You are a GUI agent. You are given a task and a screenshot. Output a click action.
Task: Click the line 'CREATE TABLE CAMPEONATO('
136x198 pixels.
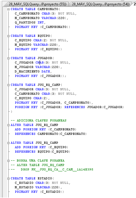click(35, 9)
